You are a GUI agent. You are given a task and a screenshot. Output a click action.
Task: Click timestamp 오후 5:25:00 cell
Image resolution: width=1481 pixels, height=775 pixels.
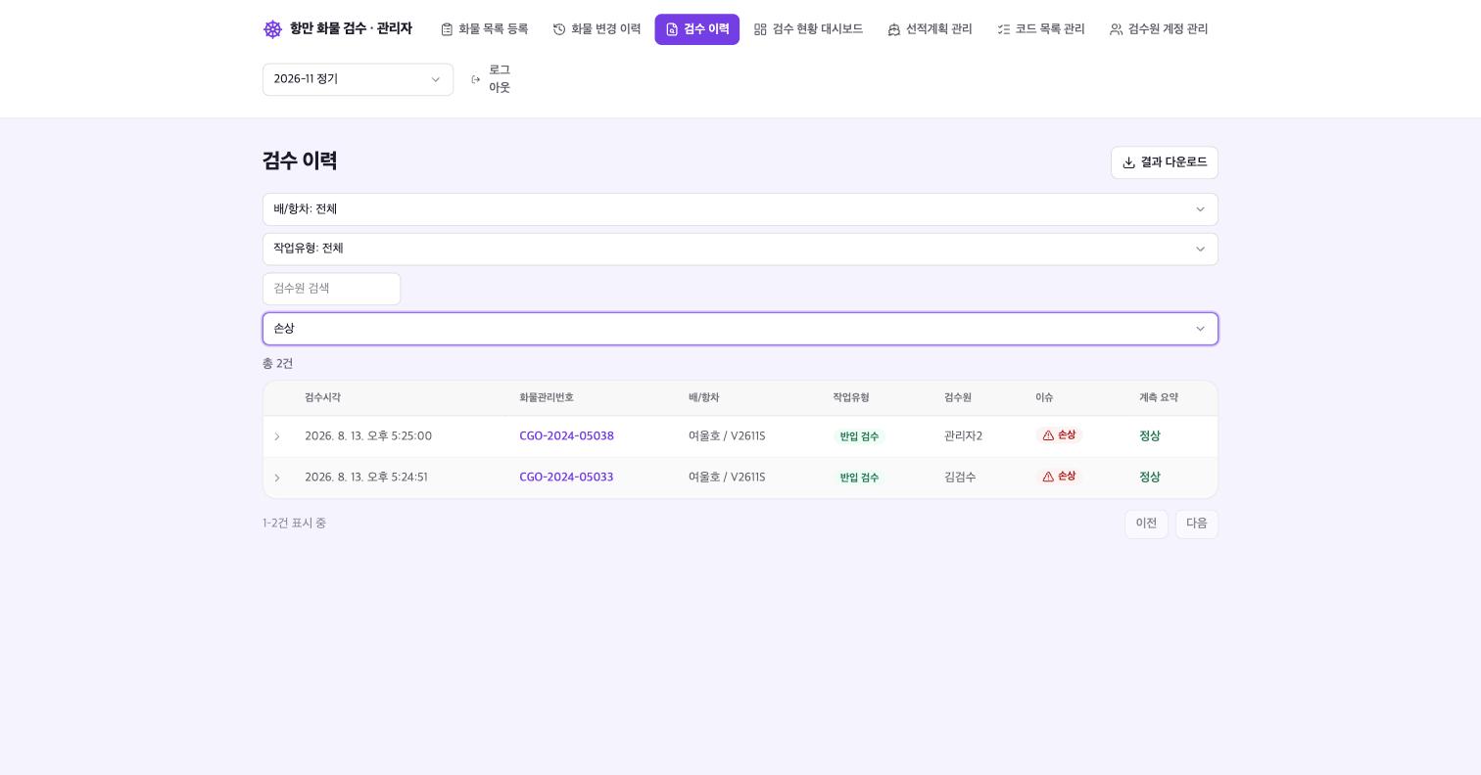click(x=368, y=436)
